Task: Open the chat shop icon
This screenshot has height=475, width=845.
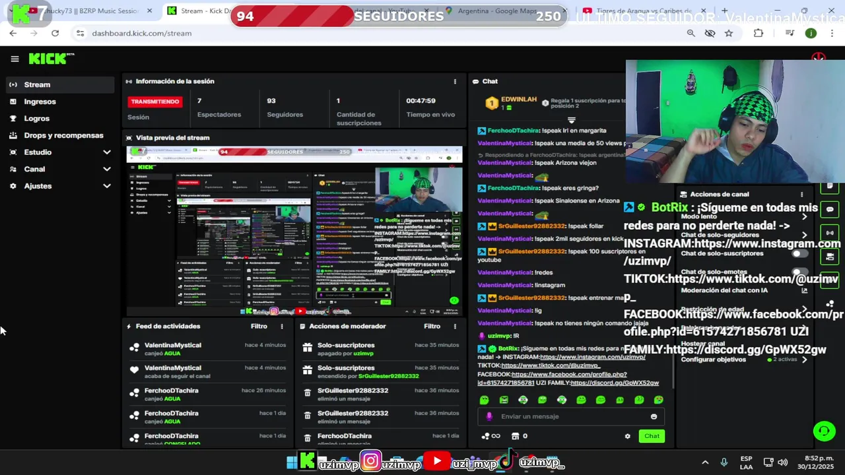Action: point(516,436)
